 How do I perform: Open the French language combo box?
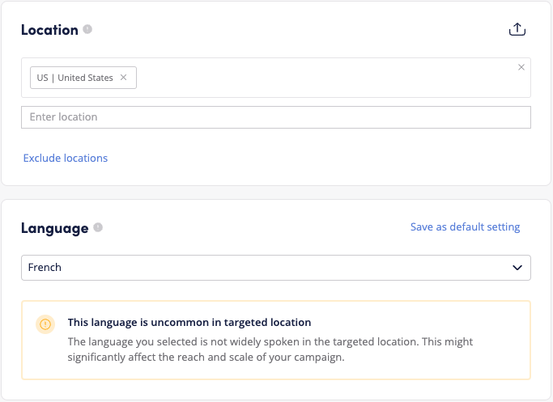pos(275,268)
